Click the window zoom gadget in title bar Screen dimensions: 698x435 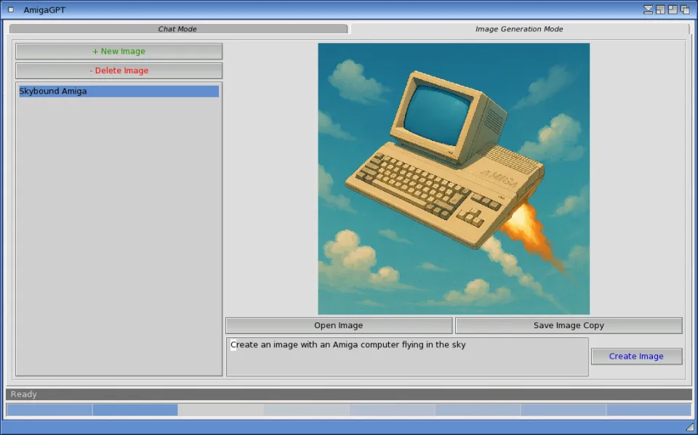click(660, 9)
